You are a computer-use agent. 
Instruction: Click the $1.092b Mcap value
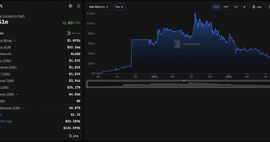[74, 41]
